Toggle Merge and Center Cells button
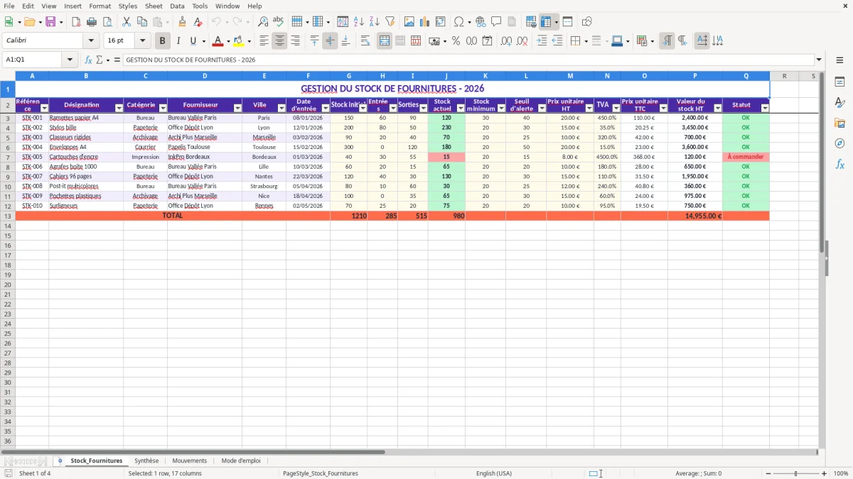 (x=385, y=41)
